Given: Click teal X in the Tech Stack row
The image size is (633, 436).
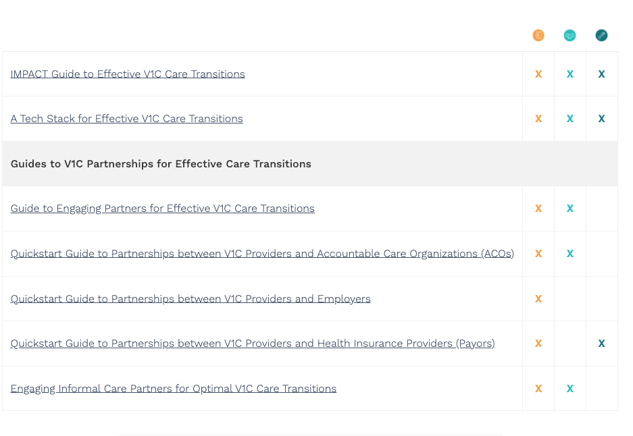Looking at the screenshot, I should tap(570, 119).
